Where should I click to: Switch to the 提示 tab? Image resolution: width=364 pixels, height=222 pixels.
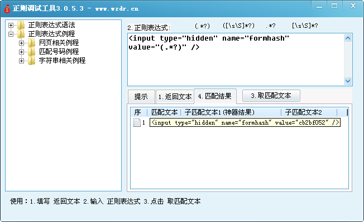coord(141,96)
